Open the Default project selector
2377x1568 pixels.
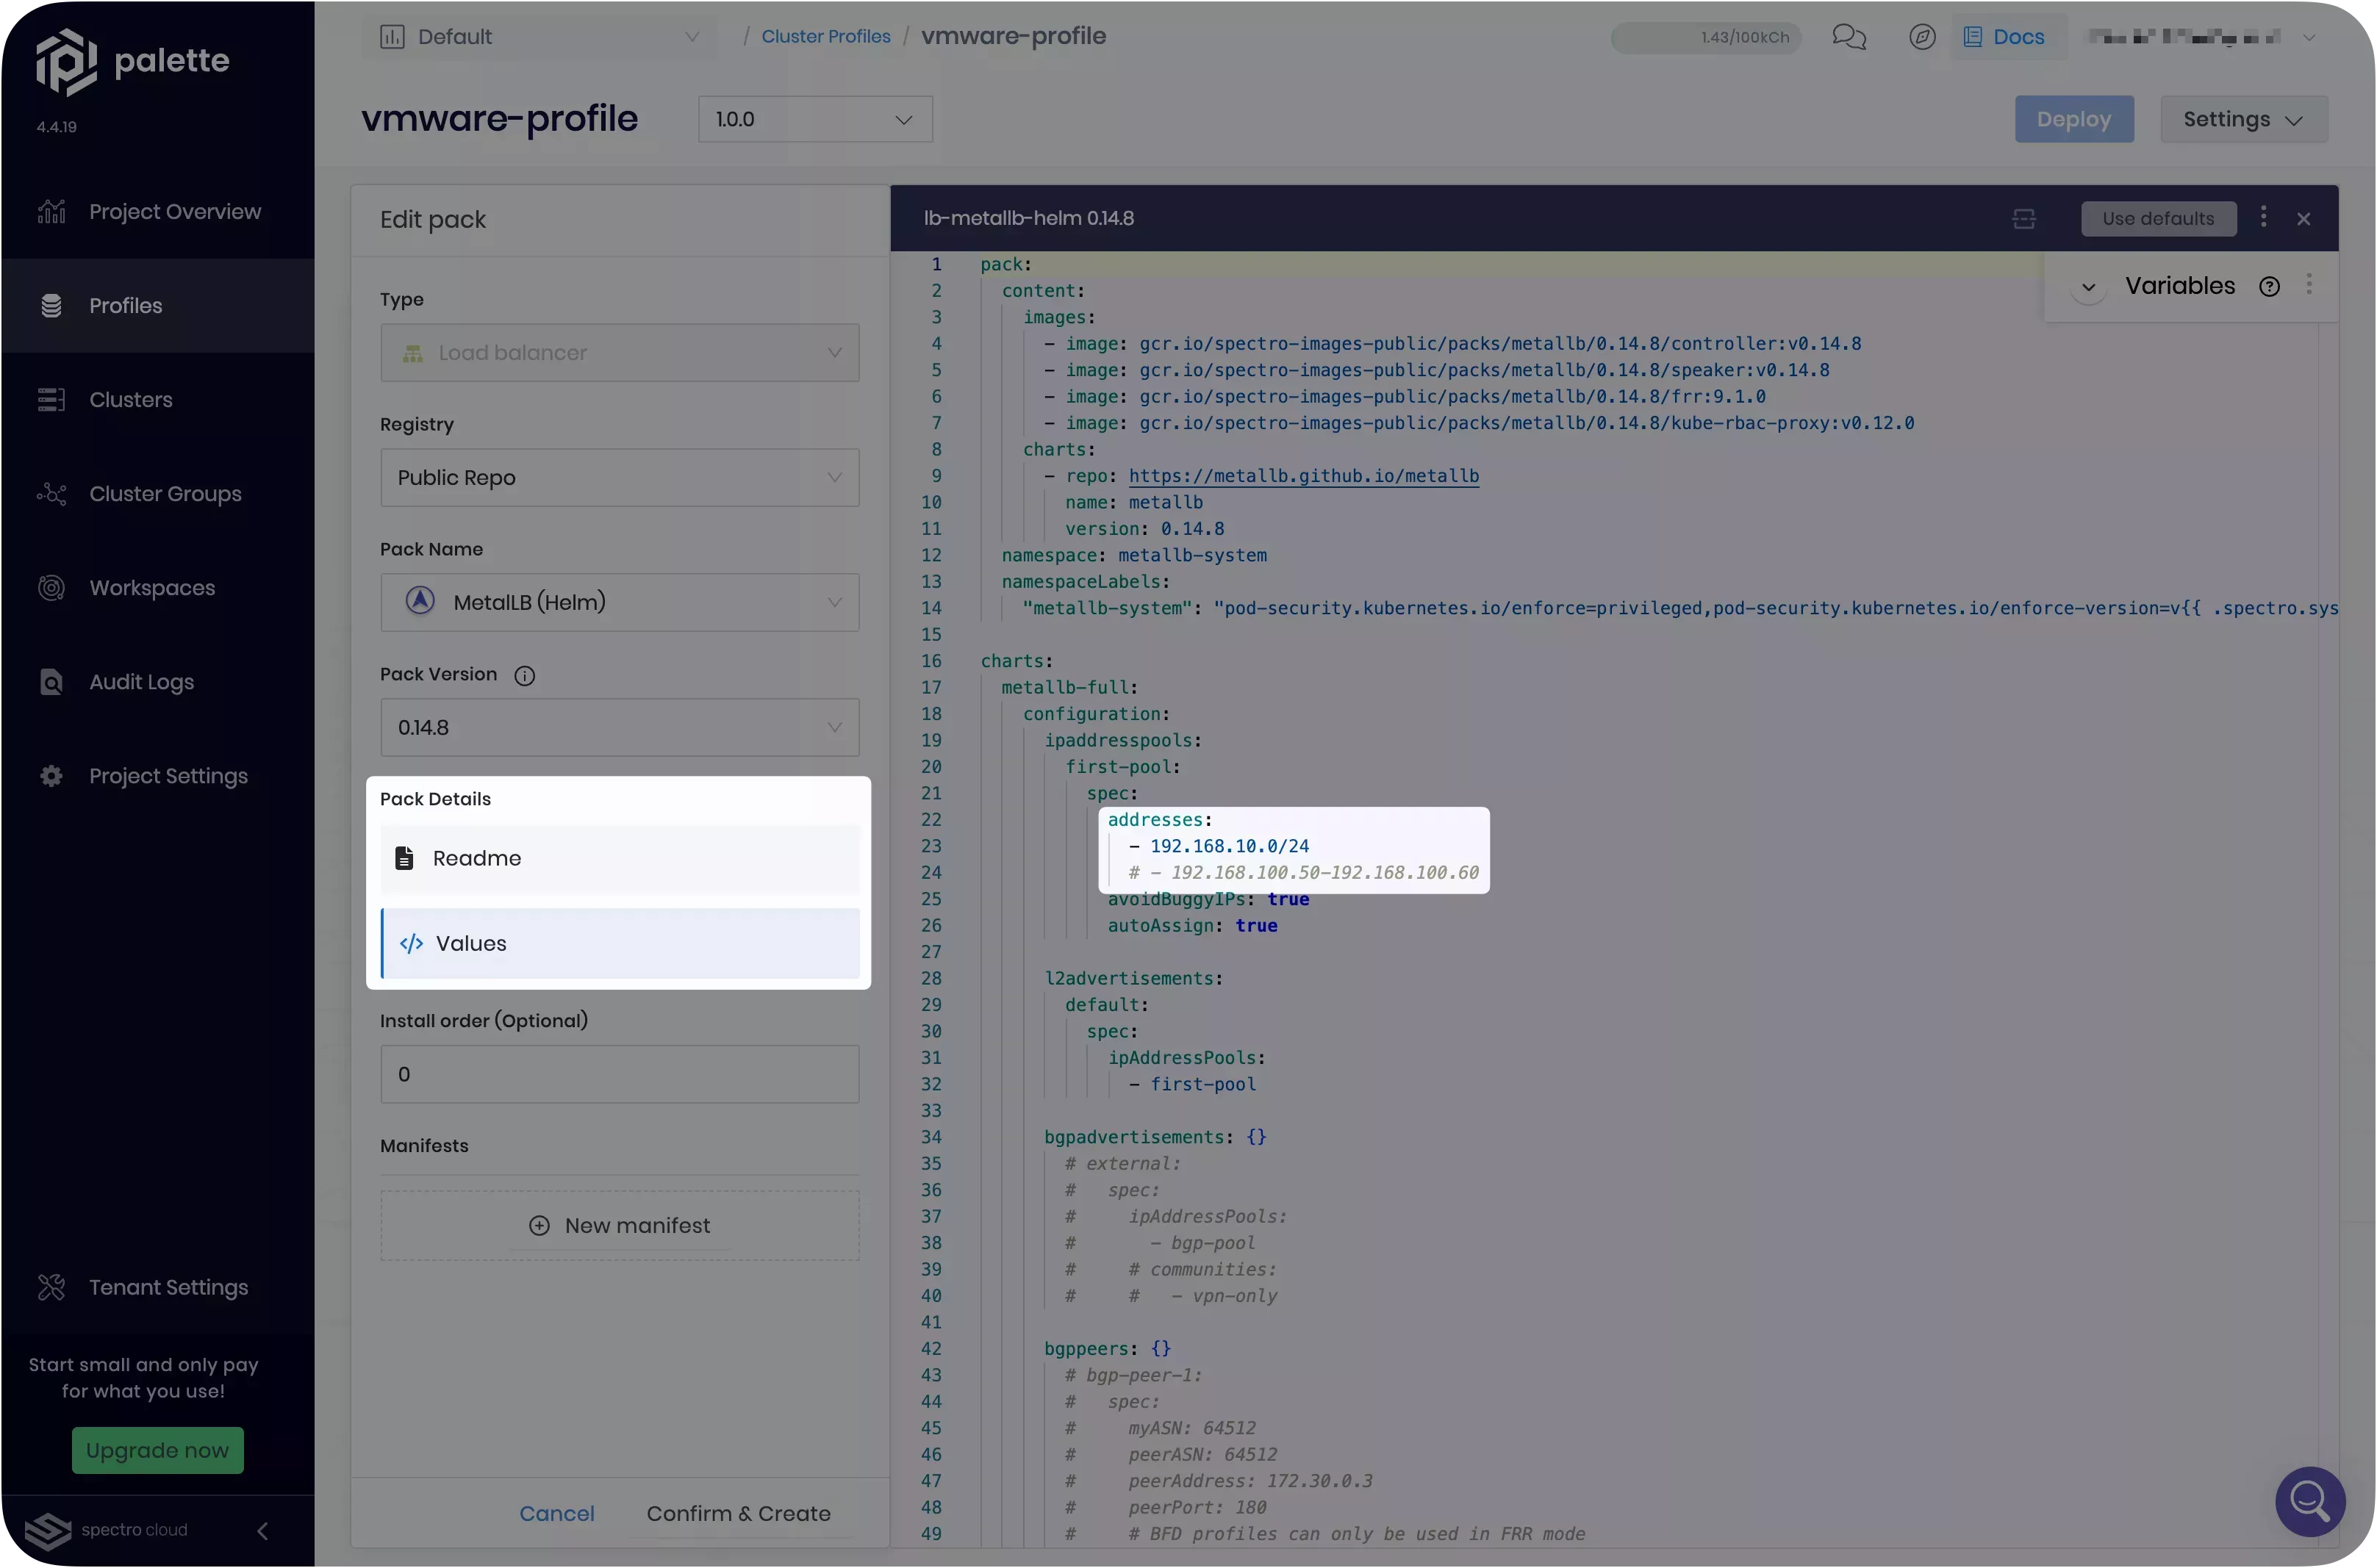coord(538,37)
